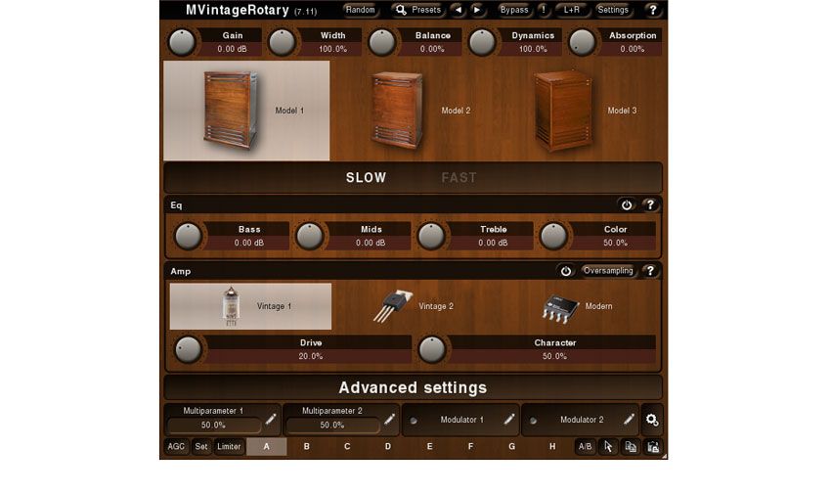This screenshot has width=831, height=494.
Task: Click the copy preset icon
Action: (x=631, y=447)
